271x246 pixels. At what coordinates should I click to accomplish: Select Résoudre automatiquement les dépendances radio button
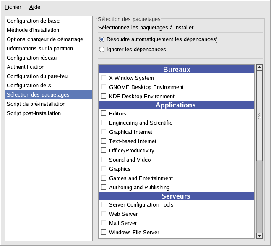click(x=102, y=39)
